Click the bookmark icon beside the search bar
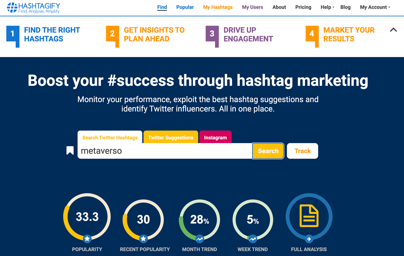Image resolution: width=404 pixels, height=256 pixels. pyautogui.click(x=70, y=151)
